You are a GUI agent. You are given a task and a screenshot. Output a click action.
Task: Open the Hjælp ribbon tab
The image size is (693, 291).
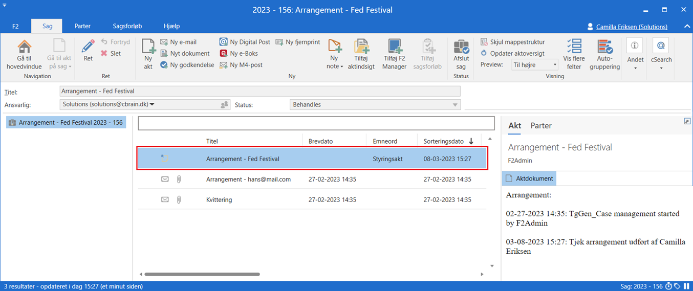coord(171,26)
